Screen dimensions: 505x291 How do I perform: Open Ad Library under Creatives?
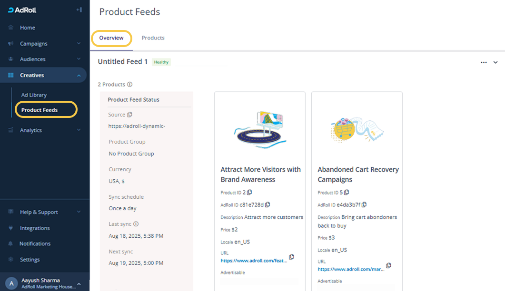(x=34, y=95)
